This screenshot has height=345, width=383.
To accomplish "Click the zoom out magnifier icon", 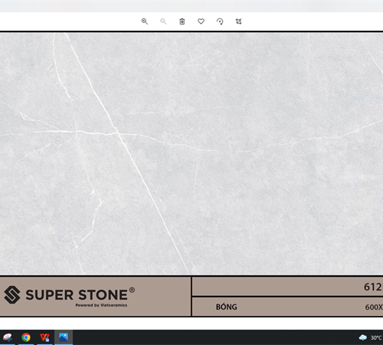I will [x=163, y=21].
